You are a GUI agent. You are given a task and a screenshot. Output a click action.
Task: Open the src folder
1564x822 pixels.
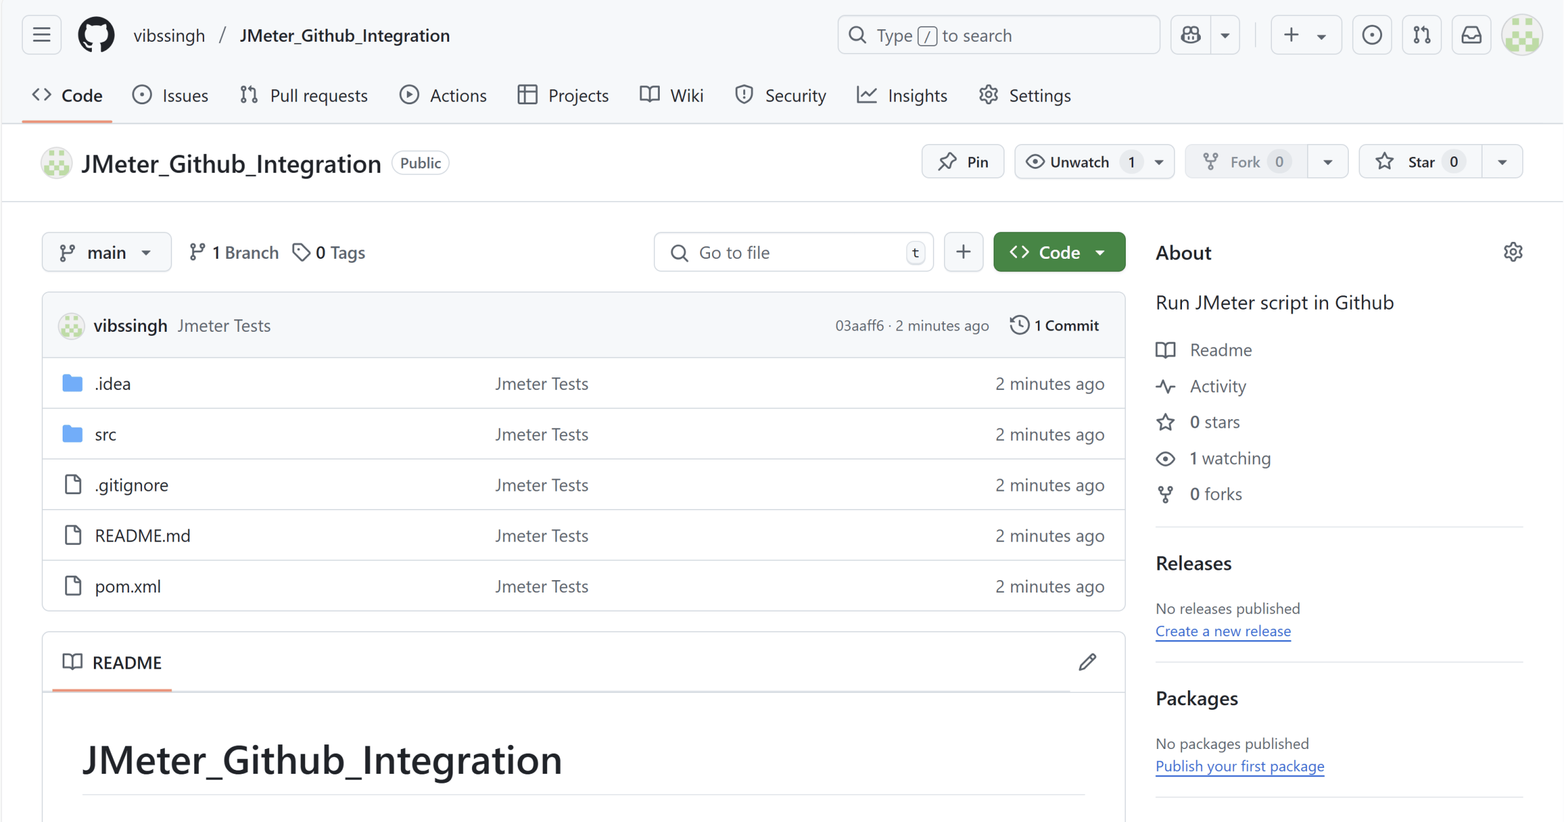pyautogui.click(x=106, y=434)
